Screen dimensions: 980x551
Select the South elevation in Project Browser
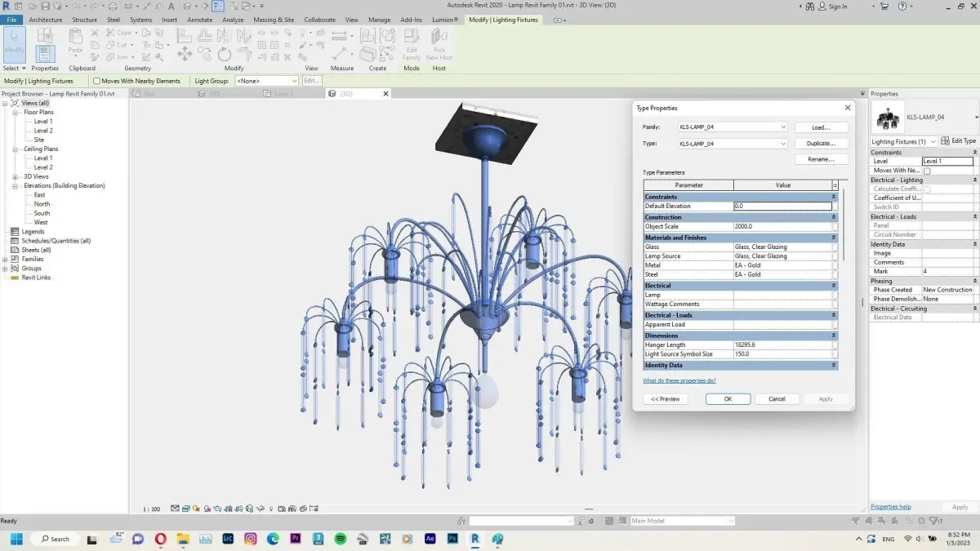(x=42, y=213)
